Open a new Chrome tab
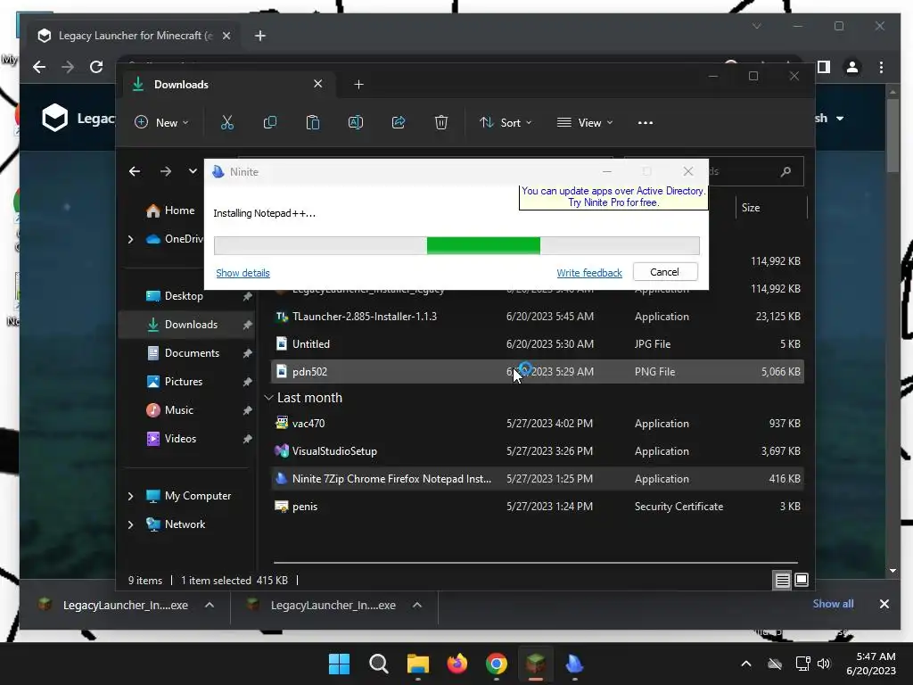Viewport: 913px width, 685px height. pyautogui.click(x=260, y=36)
